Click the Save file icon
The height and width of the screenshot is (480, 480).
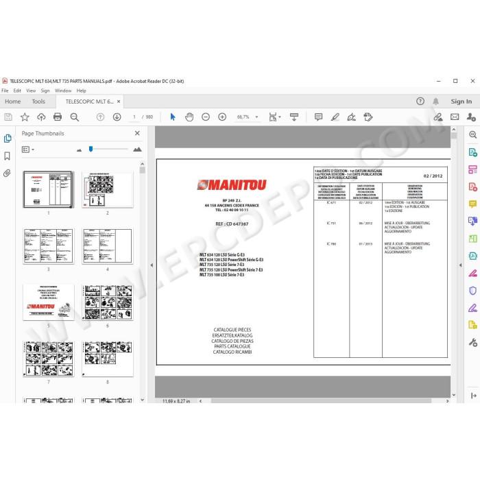click(x=8, y=117)
